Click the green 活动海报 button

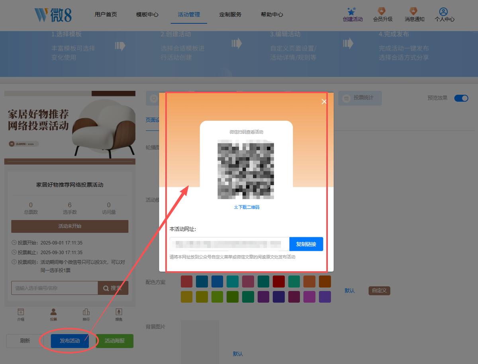(115, 341)
